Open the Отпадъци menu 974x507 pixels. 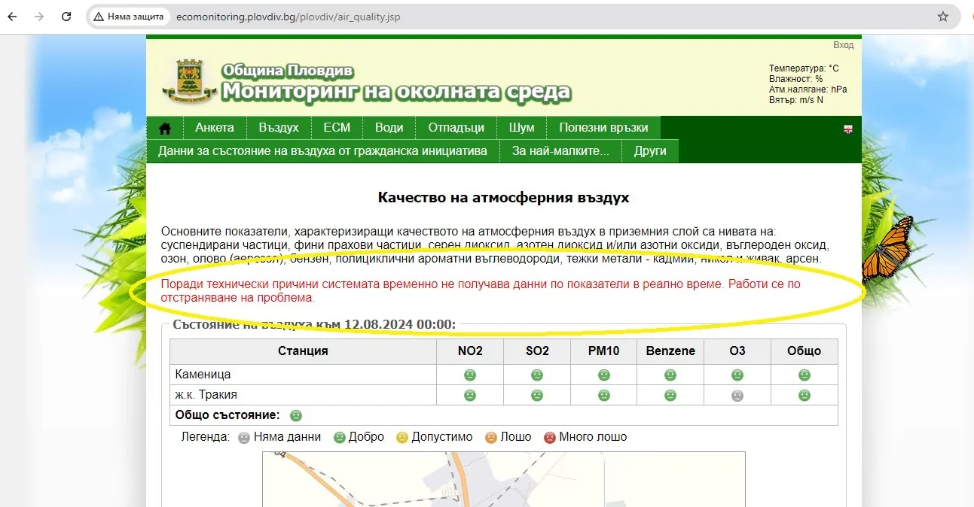[x=456, y=128]
